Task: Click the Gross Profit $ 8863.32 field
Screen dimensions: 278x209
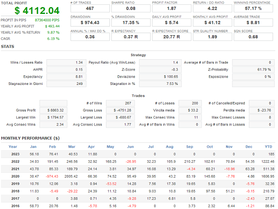Action: click(54, 110)
